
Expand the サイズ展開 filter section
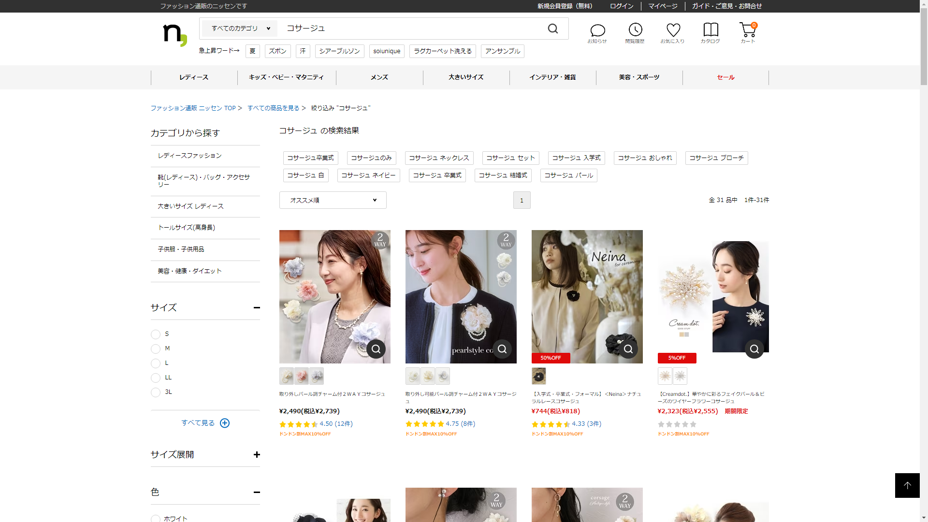coord(257,455)
